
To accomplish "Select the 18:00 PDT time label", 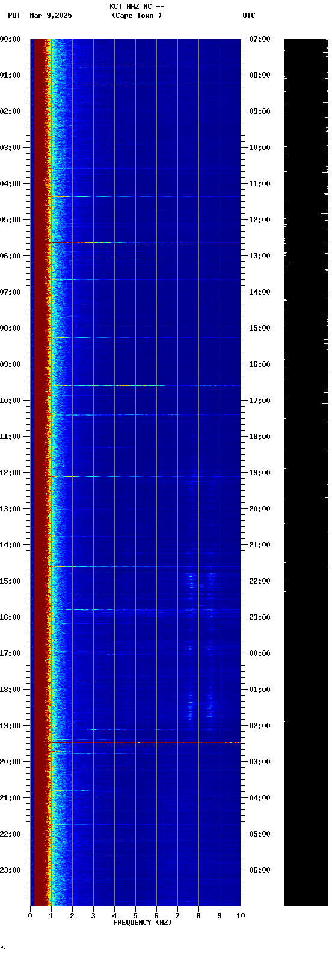I will pyautogui.click(x=10, y=690).
